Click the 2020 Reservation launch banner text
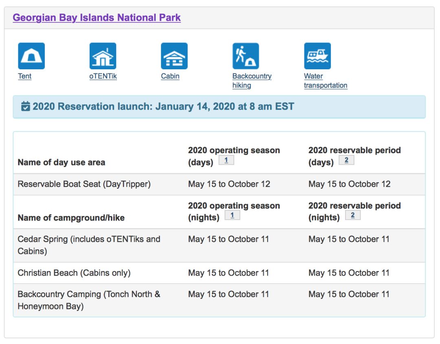 tap(163, 107)
